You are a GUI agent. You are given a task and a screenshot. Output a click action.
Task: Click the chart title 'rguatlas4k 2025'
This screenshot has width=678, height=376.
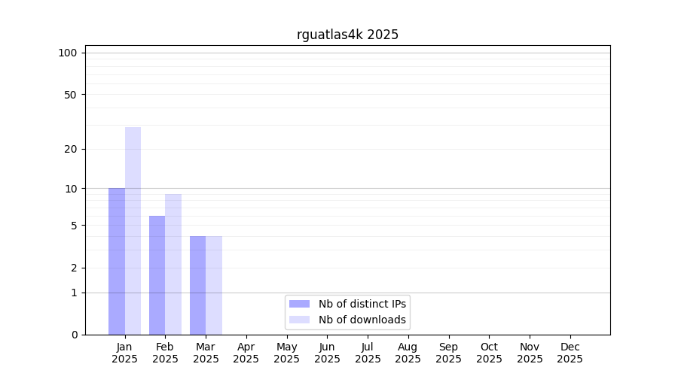point(347,35)
